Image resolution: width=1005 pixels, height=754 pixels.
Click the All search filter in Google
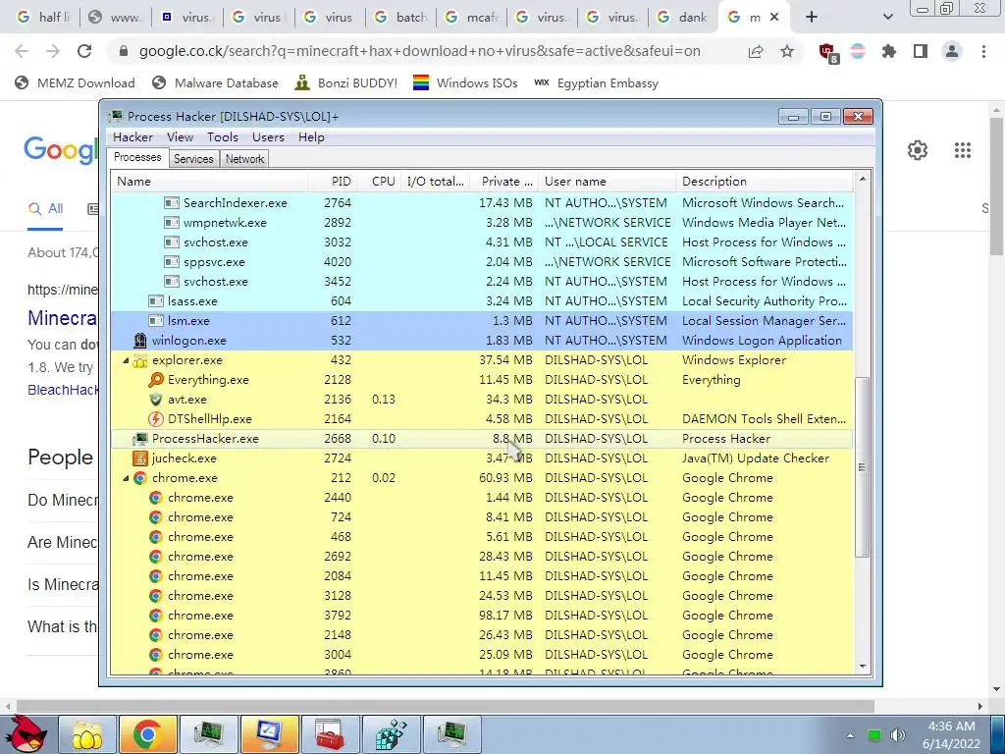[45, 208]
